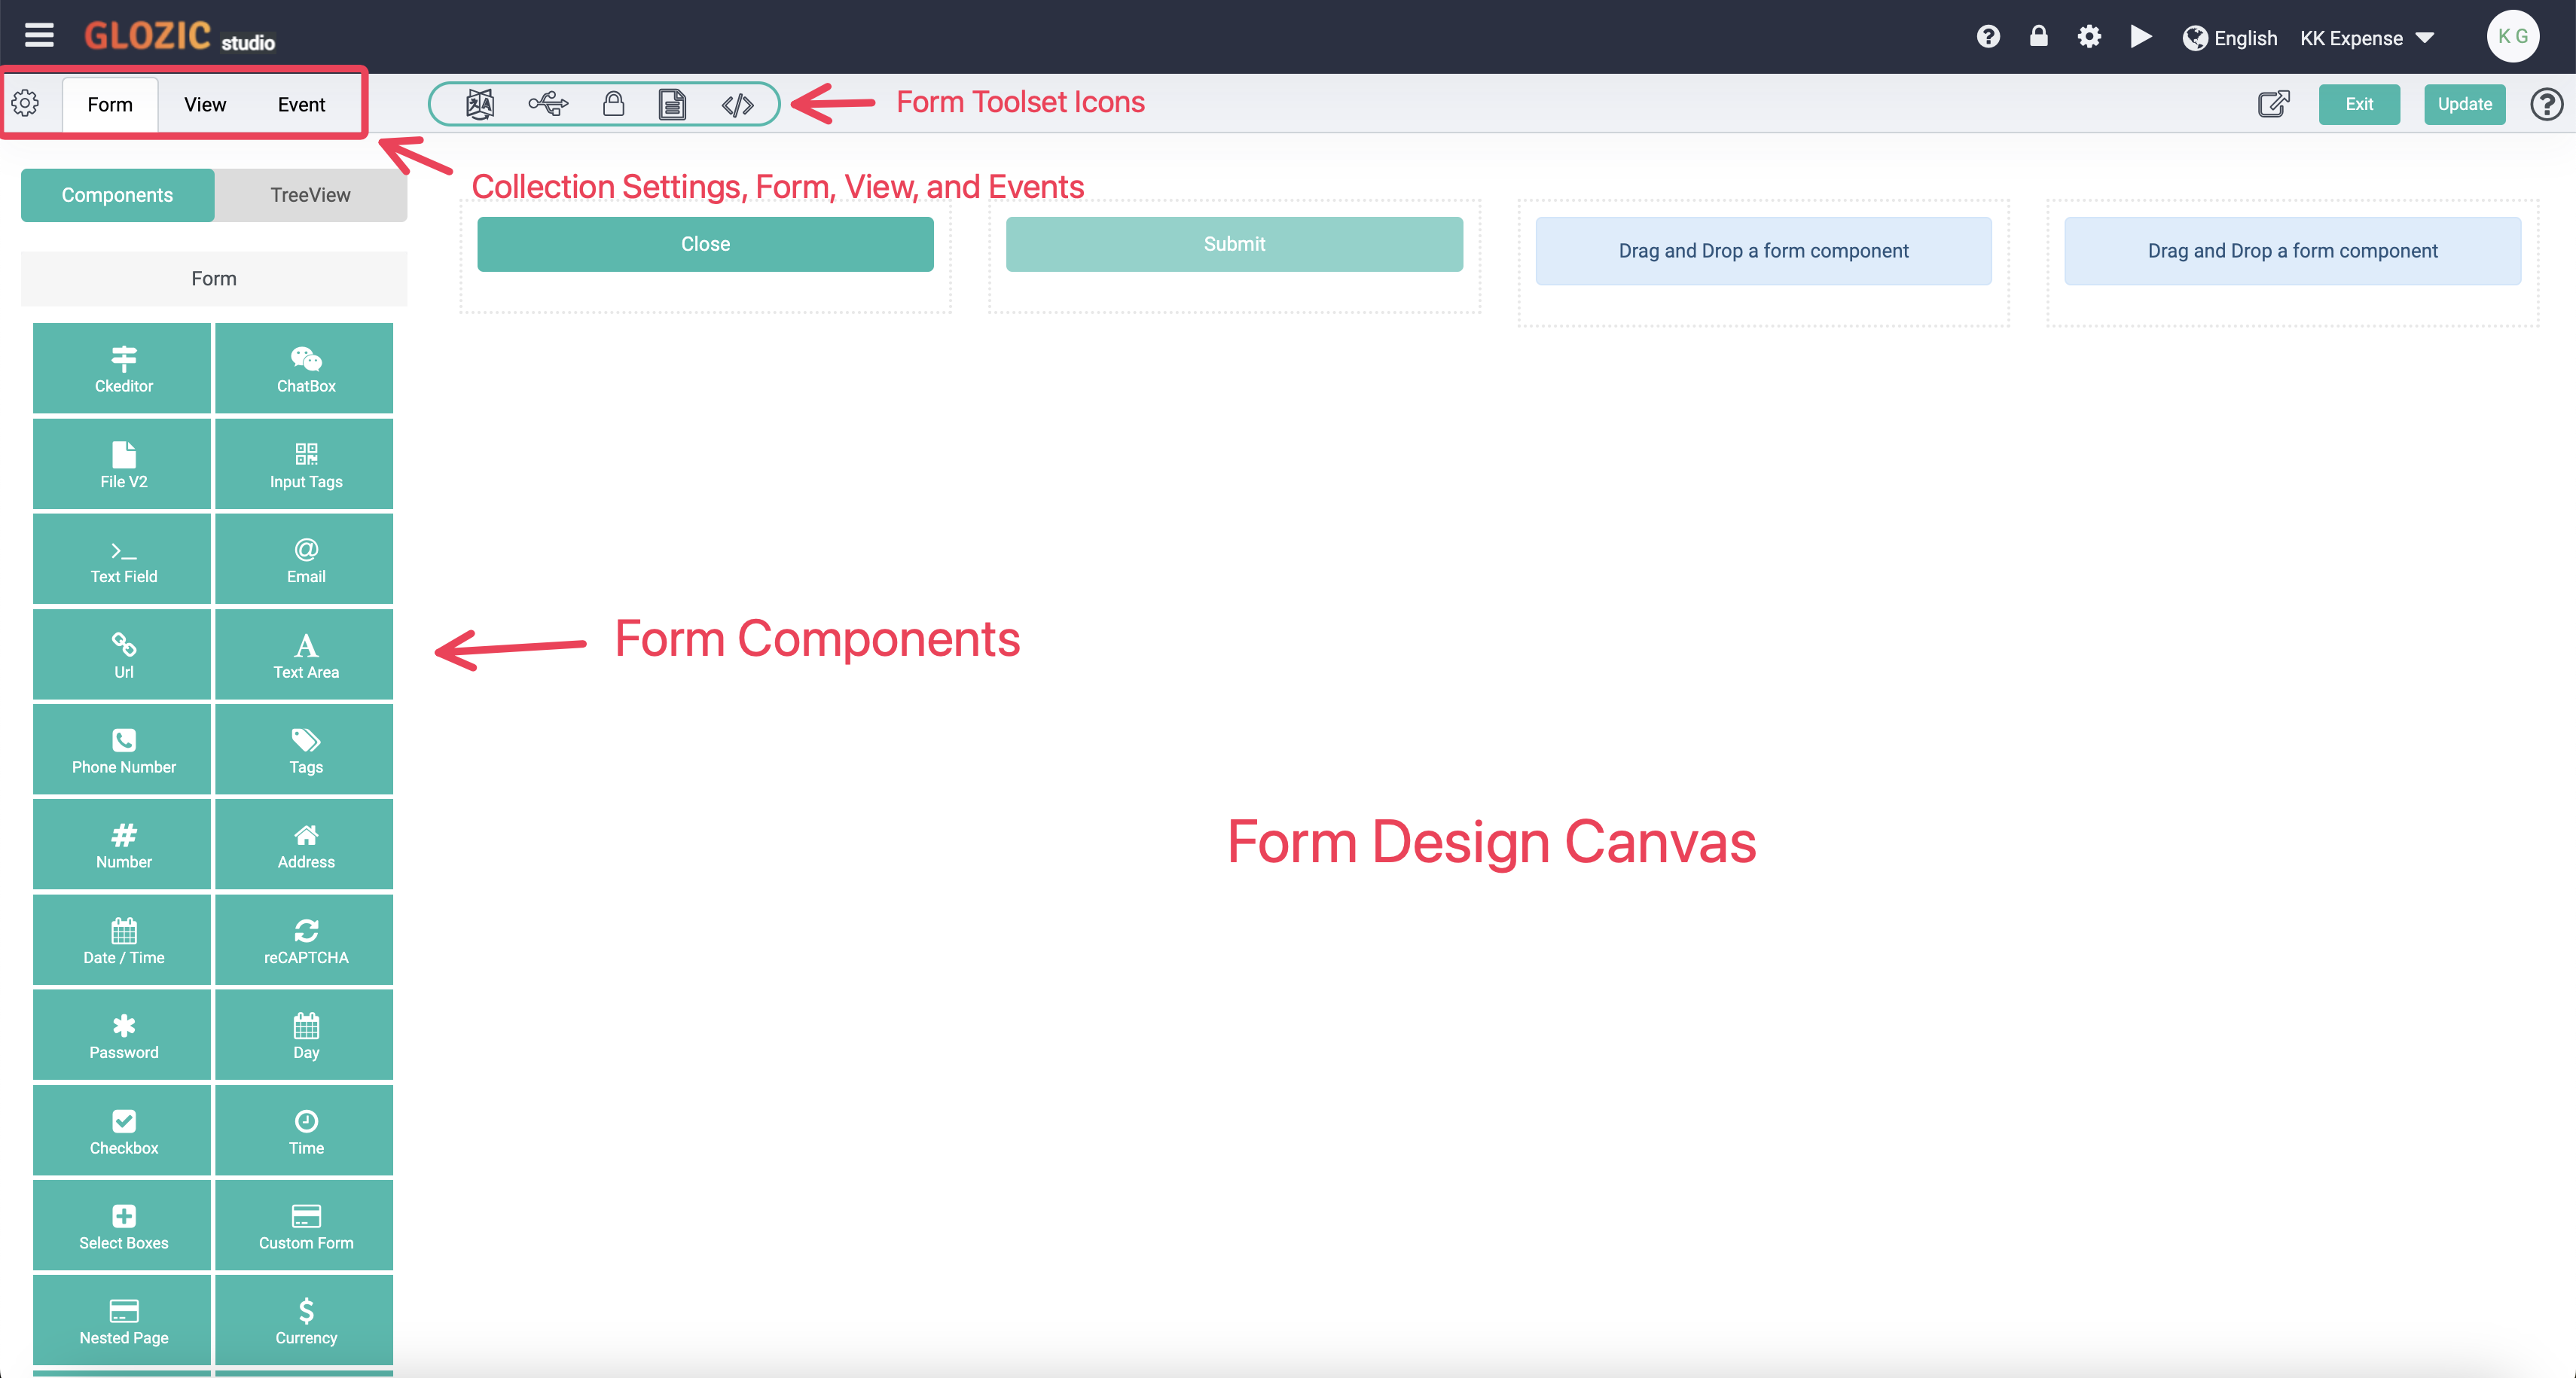
Task: Open the hamburger menu
Action: [x=39, y=35]
